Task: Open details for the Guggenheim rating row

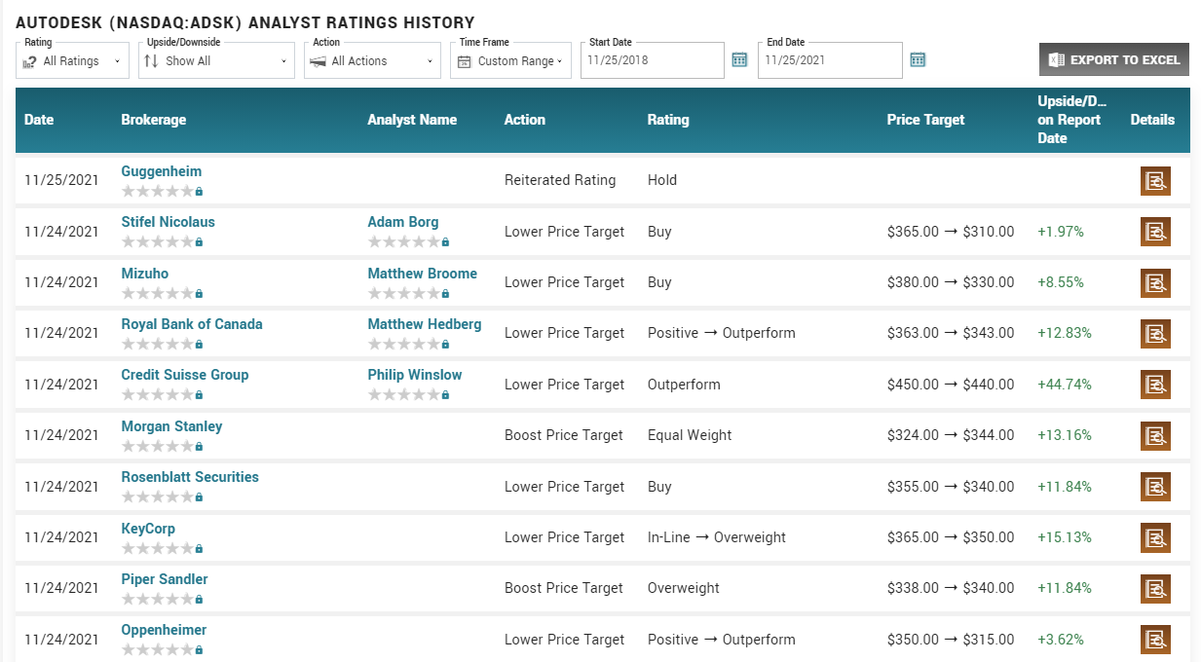Action: 1155,181
